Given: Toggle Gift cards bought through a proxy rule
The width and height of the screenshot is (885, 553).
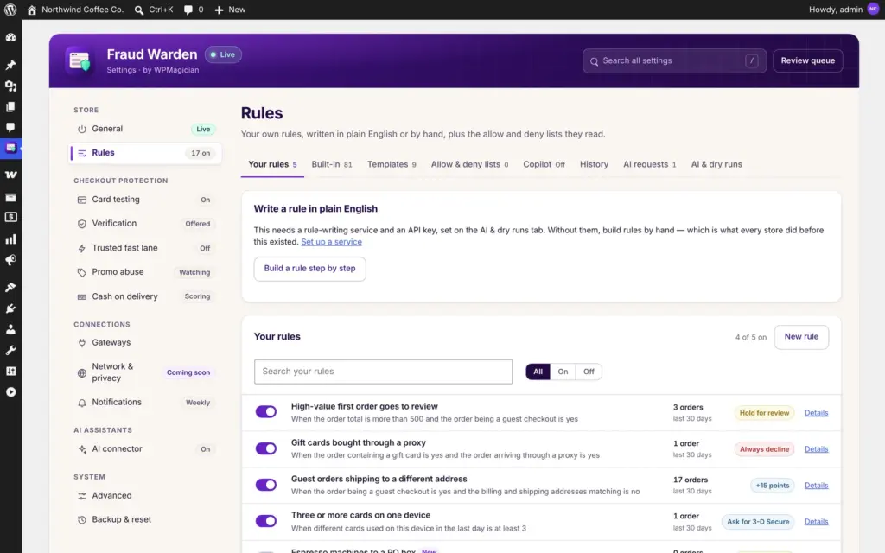Looking at the screenshot, I should (x=266, y=448).
